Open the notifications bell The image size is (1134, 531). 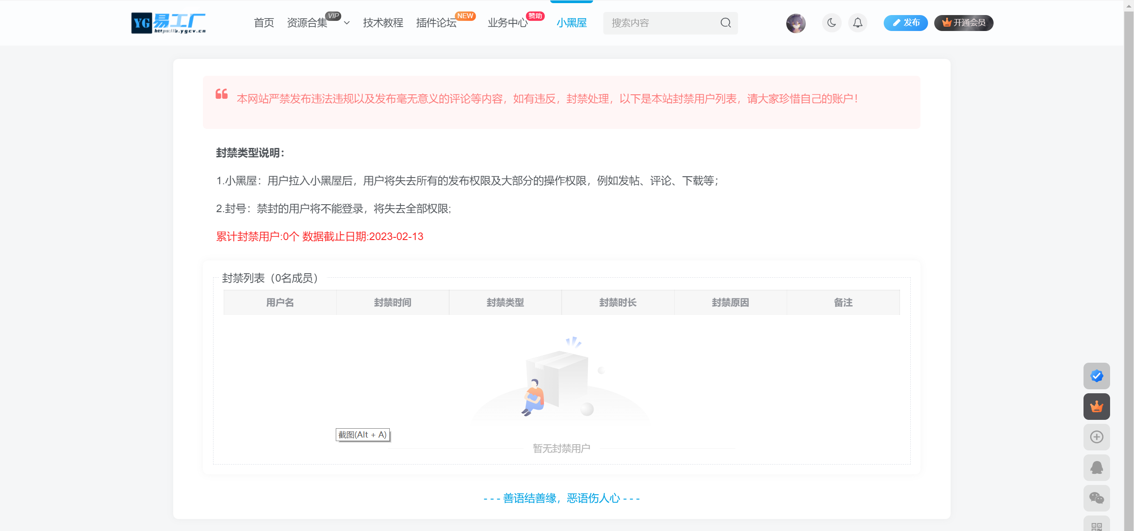click(858, 23)
